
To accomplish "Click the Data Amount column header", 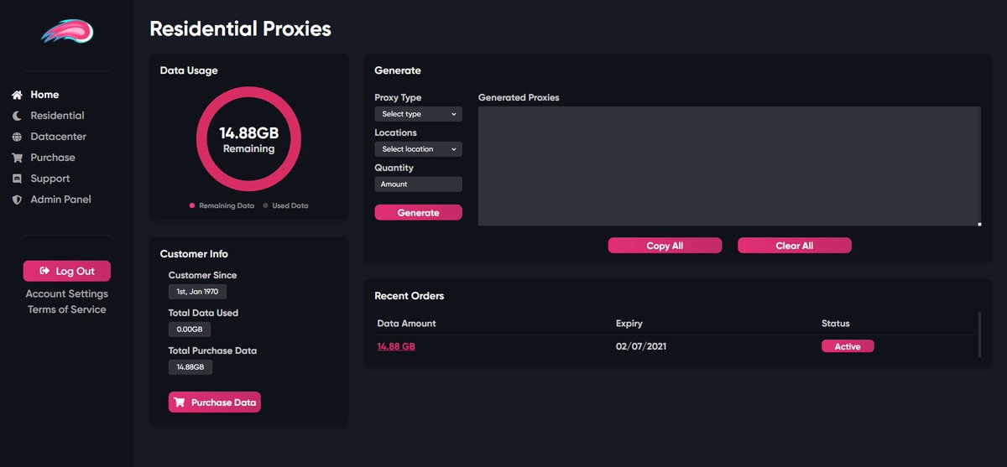I will coord(406,324).
